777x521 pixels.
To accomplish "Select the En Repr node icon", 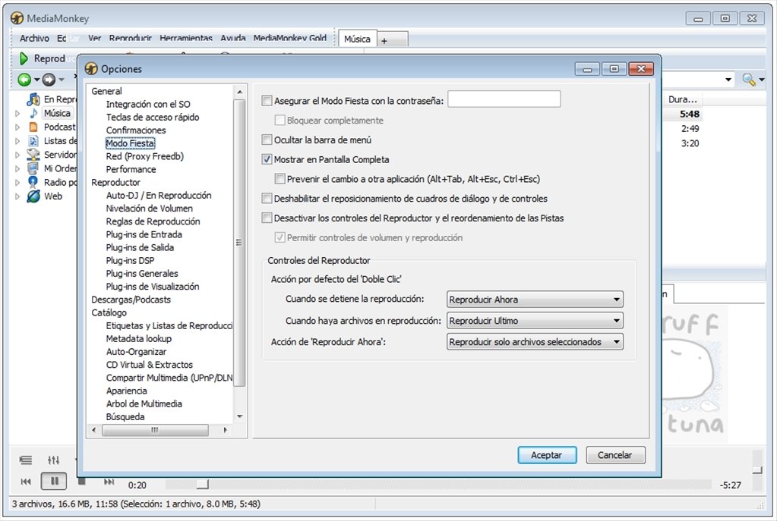I will point(33,99).
